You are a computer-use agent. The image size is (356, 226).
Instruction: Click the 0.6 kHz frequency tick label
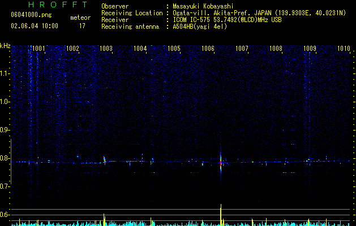coord(5,215)
